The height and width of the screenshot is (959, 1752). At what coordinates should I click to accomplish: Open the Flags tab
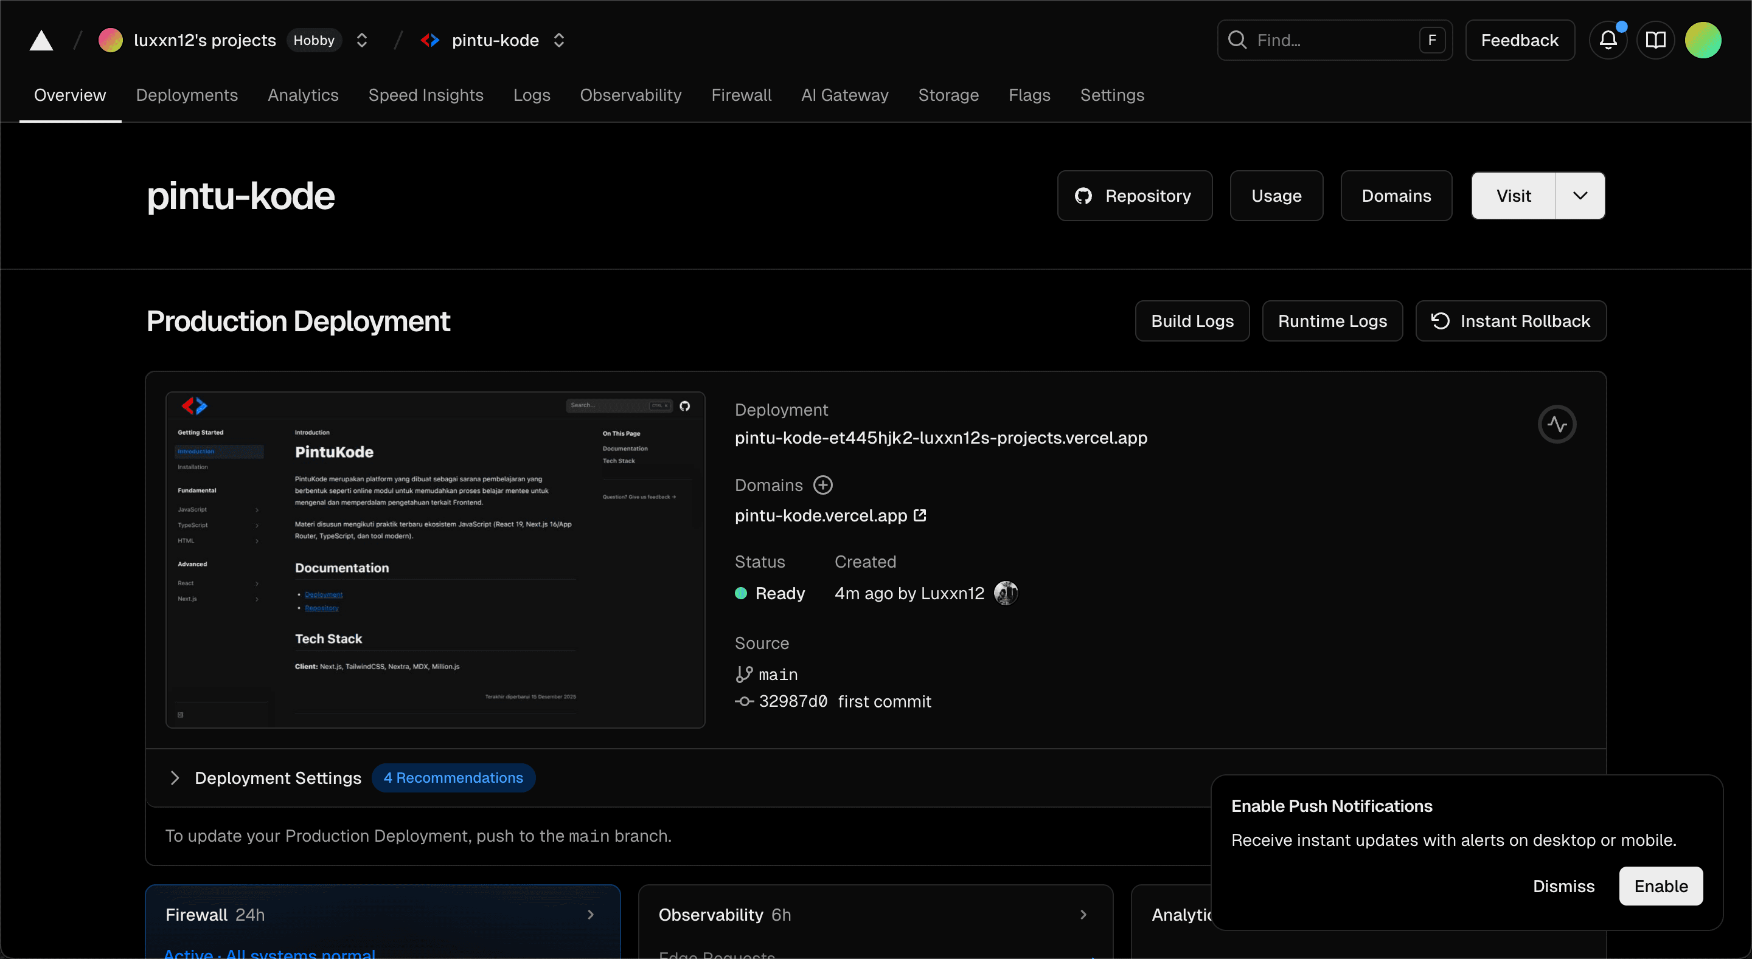1029,95
